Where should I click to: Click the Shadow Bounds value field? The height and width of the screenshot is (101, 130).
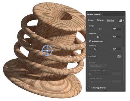[117, 81]
